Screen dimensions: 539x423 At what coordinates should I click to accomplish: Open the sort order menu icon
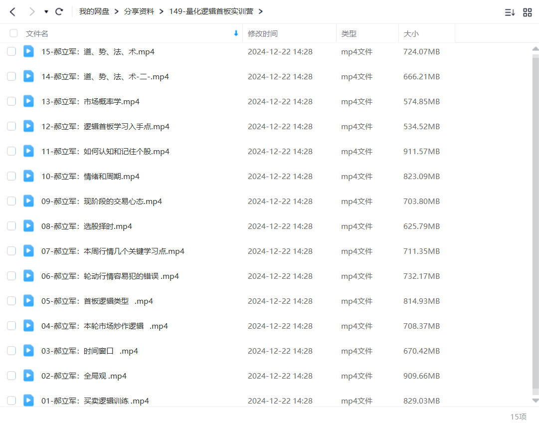point(510,13)
